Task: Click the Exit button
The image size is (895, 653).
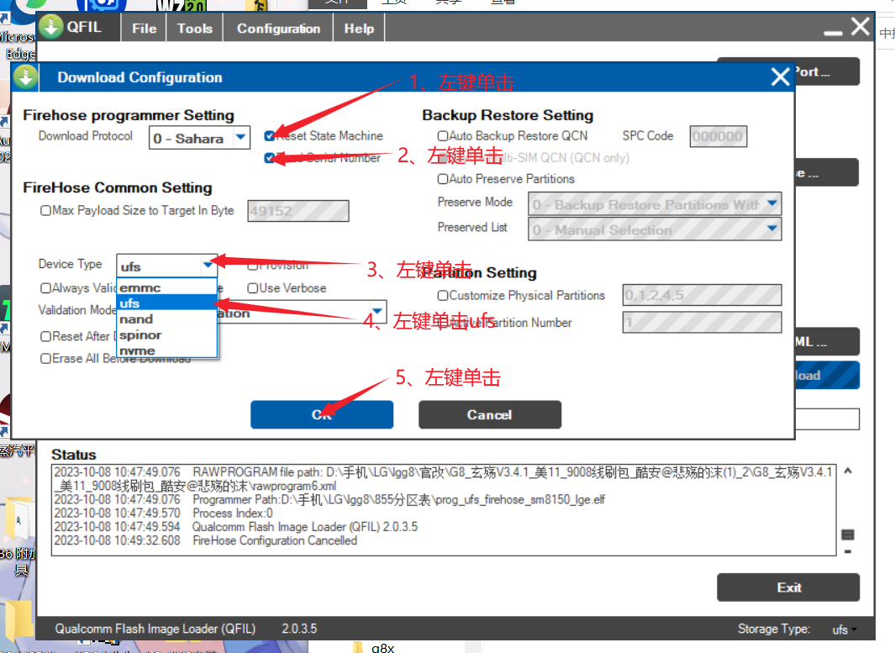Action: click(787, 587)
